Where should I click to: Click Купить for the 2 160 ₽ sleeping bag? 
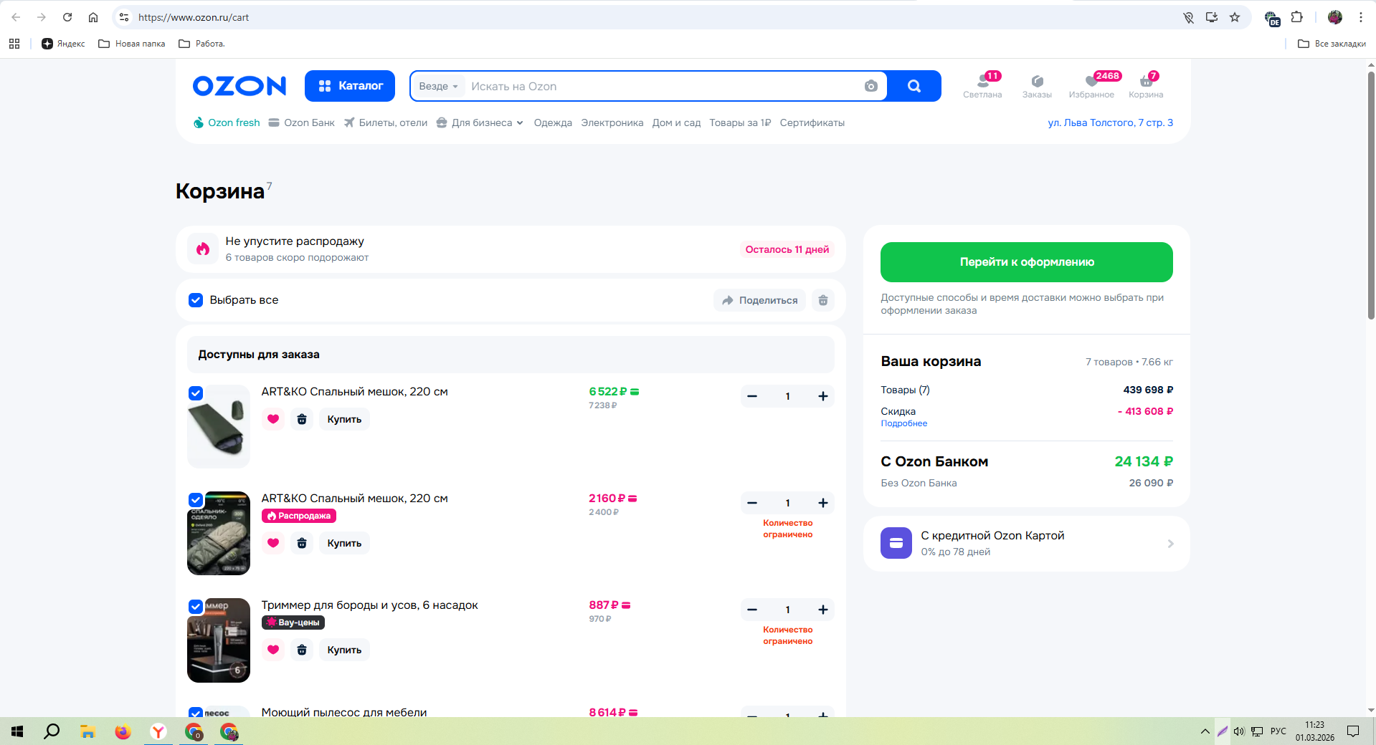tap(344, 543)
